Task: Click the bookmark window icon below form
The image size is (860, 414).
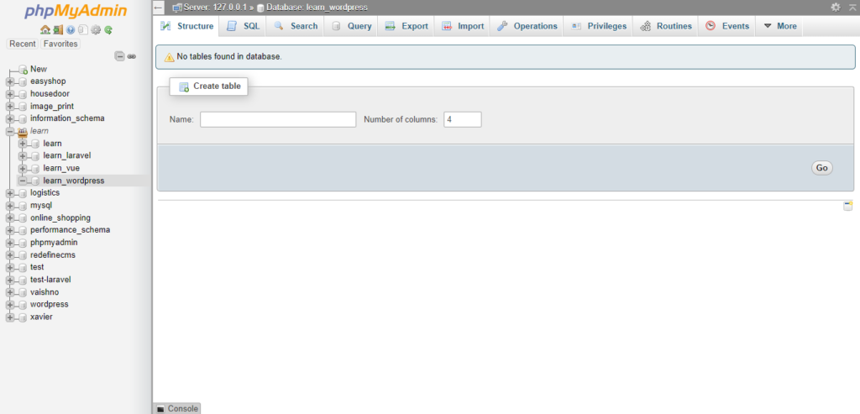Action: 848,207
